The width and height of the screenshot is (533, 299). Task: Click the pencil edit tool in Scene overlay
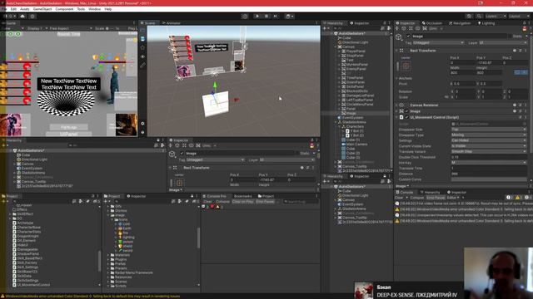[142, 65]
